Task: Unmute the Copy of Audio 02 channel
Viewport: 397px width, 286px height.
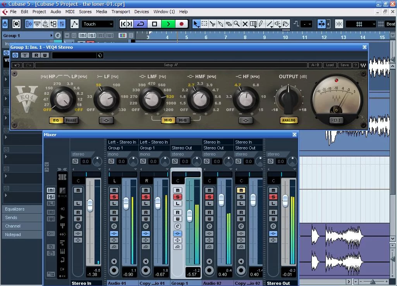Action: click(x=241, y=190)
